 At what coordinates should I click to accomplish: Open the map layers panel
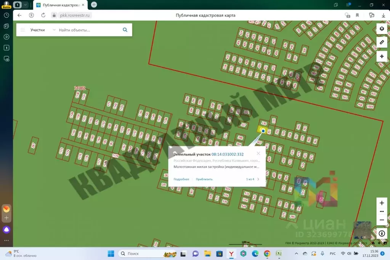382,29
